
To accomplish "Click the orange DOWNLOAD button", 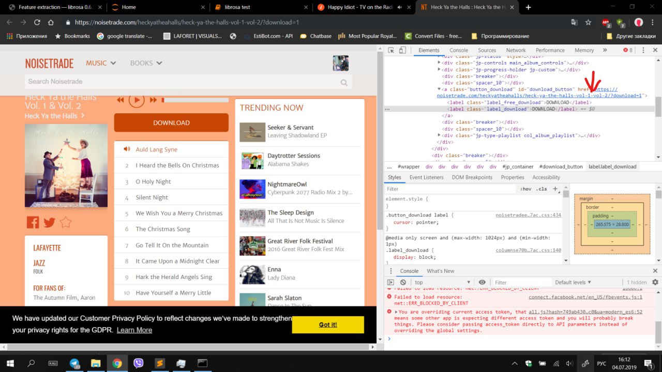I will (171, 122).
